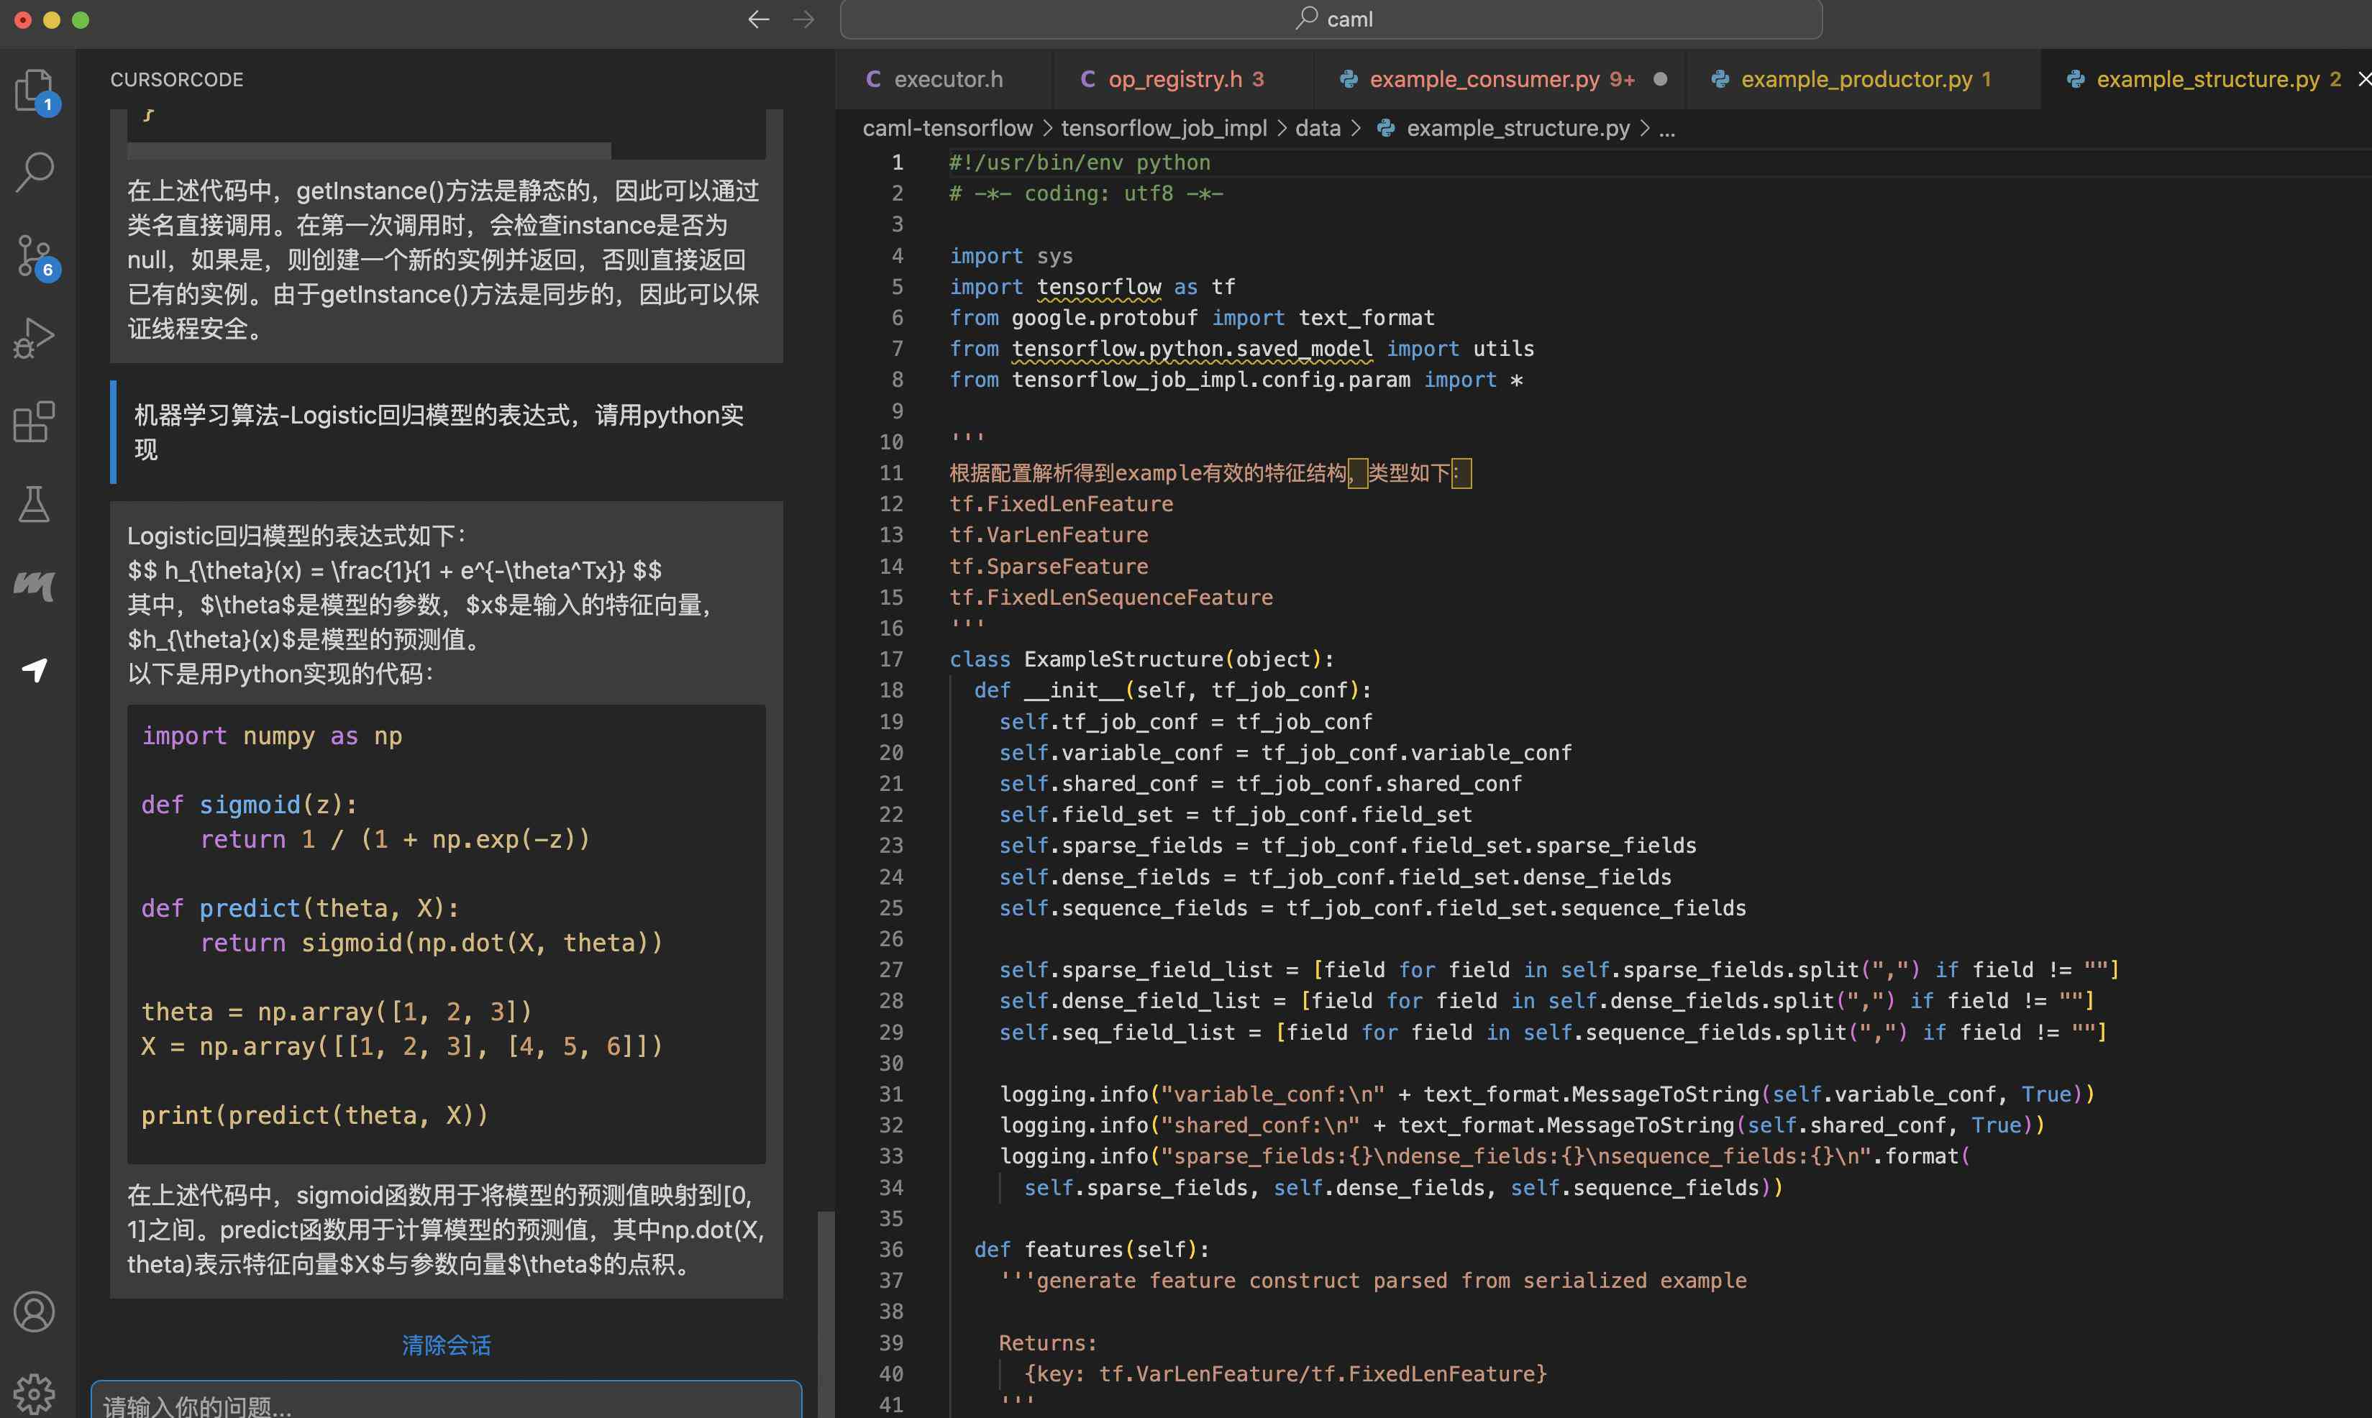2372x1418 pixels.
Task: Switch to the example_consumer.py tab
Action: pyautogui.click(x=1499, y=79)
